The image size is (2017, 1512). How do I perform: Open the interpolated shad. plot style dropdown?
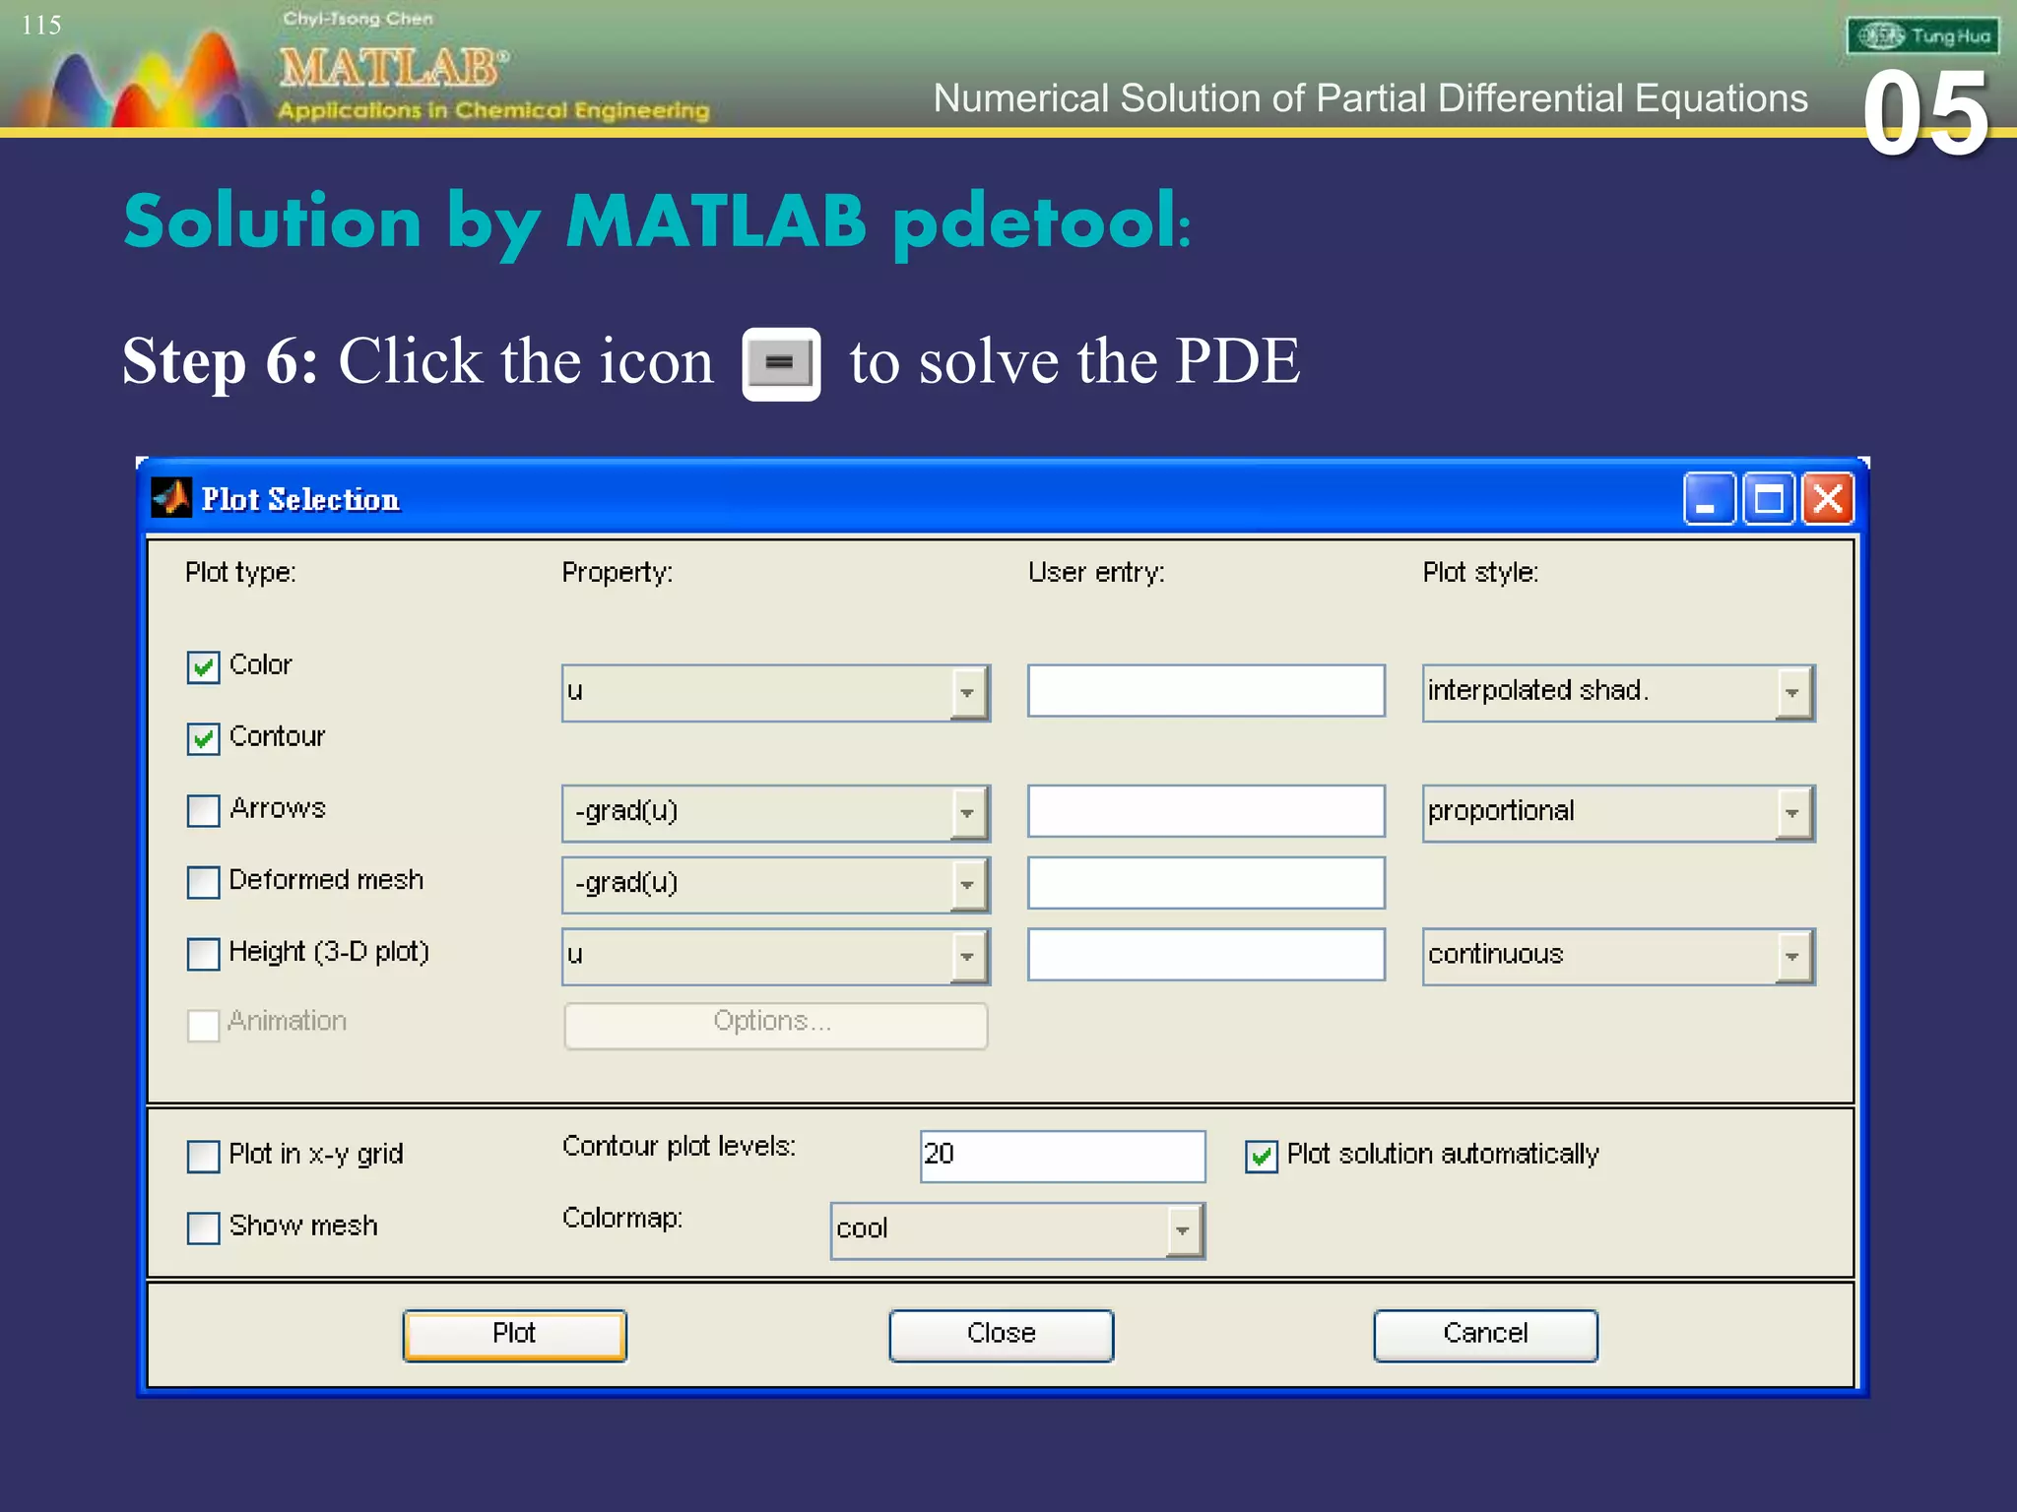coord(1618,693)
